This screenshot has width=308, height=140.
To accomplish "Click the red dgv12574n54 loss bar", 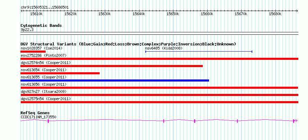I will (111, 66).
